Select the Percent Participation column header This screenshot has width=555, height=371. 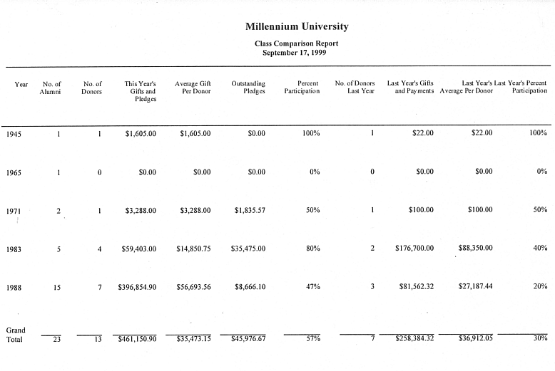302,87
